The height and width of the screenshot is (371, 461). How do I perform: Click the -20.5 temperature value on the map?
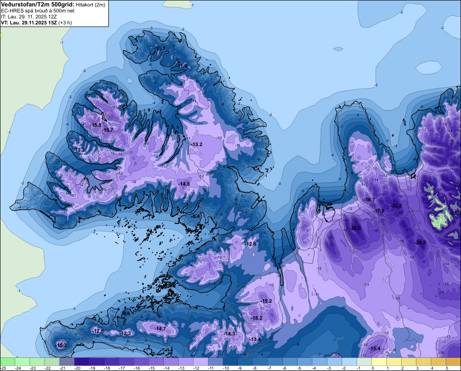pos(420,242)
